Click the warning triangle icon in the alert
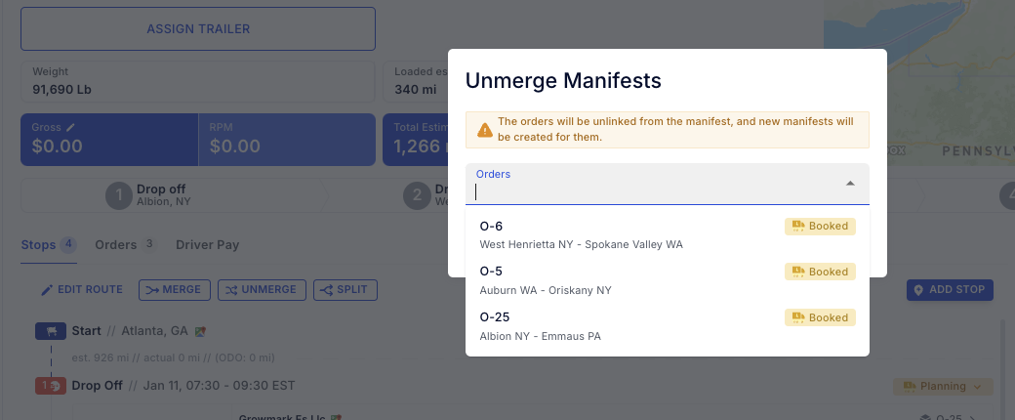Screen dimensions: 1015x420 point(483,129)
